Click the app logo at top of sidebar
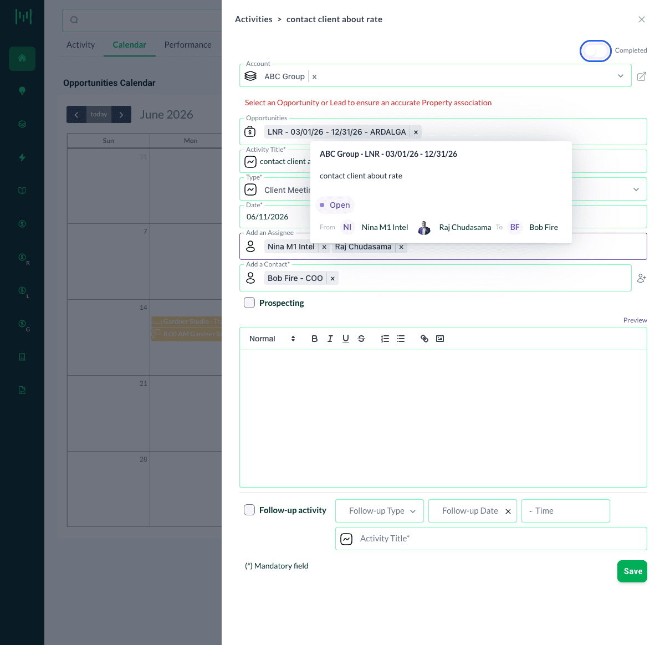Screen dimensions: 665x645 [23, 17]
